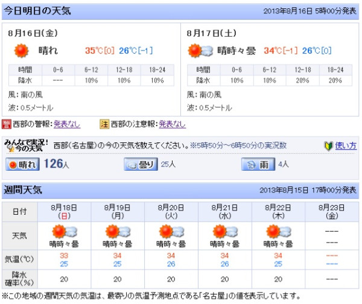The image size is (362, 304).
Task: Click the 8月23日(金) column header
Action: pos(332,212)
